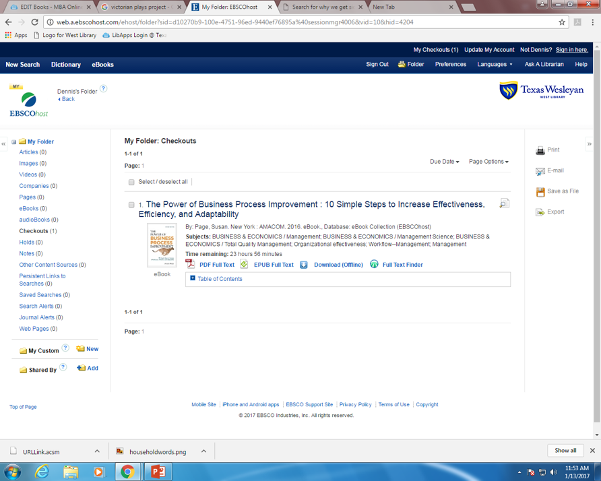Check the box for Business Process Improvement book
The width and height of the screenshot is (601, 481).
coord(131,205)
